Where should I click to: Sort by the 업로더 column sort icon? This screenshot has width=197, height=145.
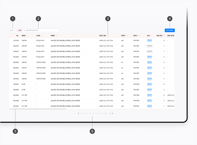pyautogui.click(x=139, y=35)
